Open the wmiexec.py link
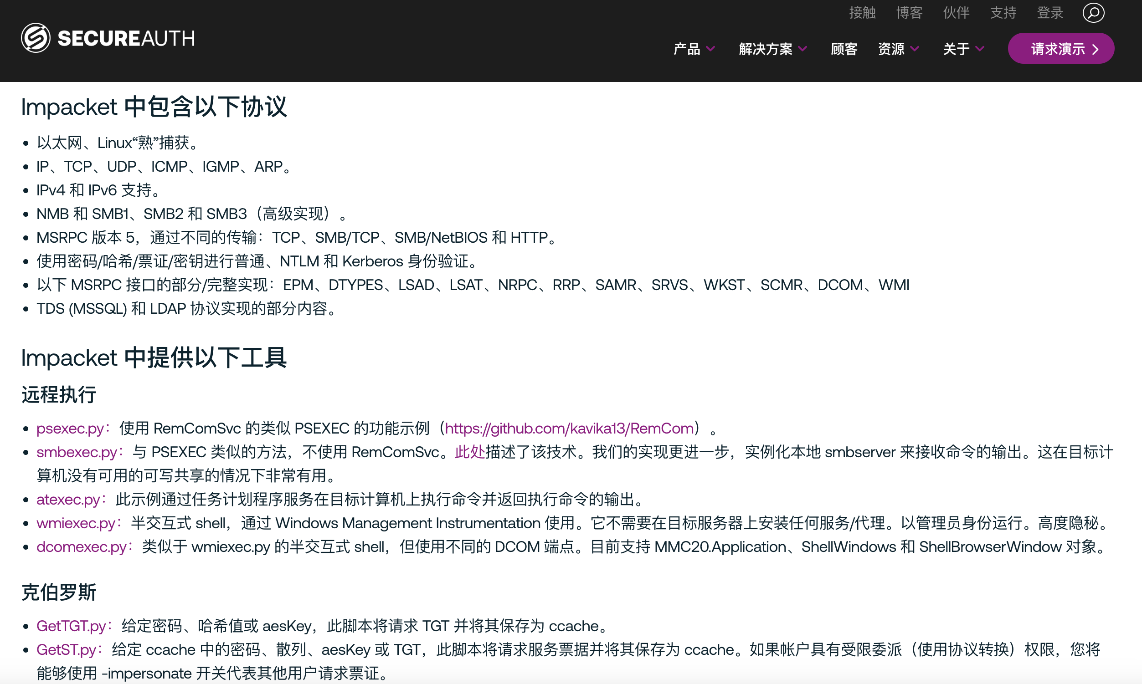 coord(76,523)
